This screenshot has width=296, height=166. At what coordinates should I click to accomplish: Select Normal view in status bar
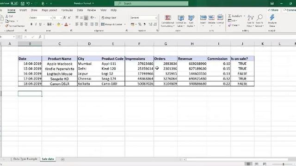point(248,164)
